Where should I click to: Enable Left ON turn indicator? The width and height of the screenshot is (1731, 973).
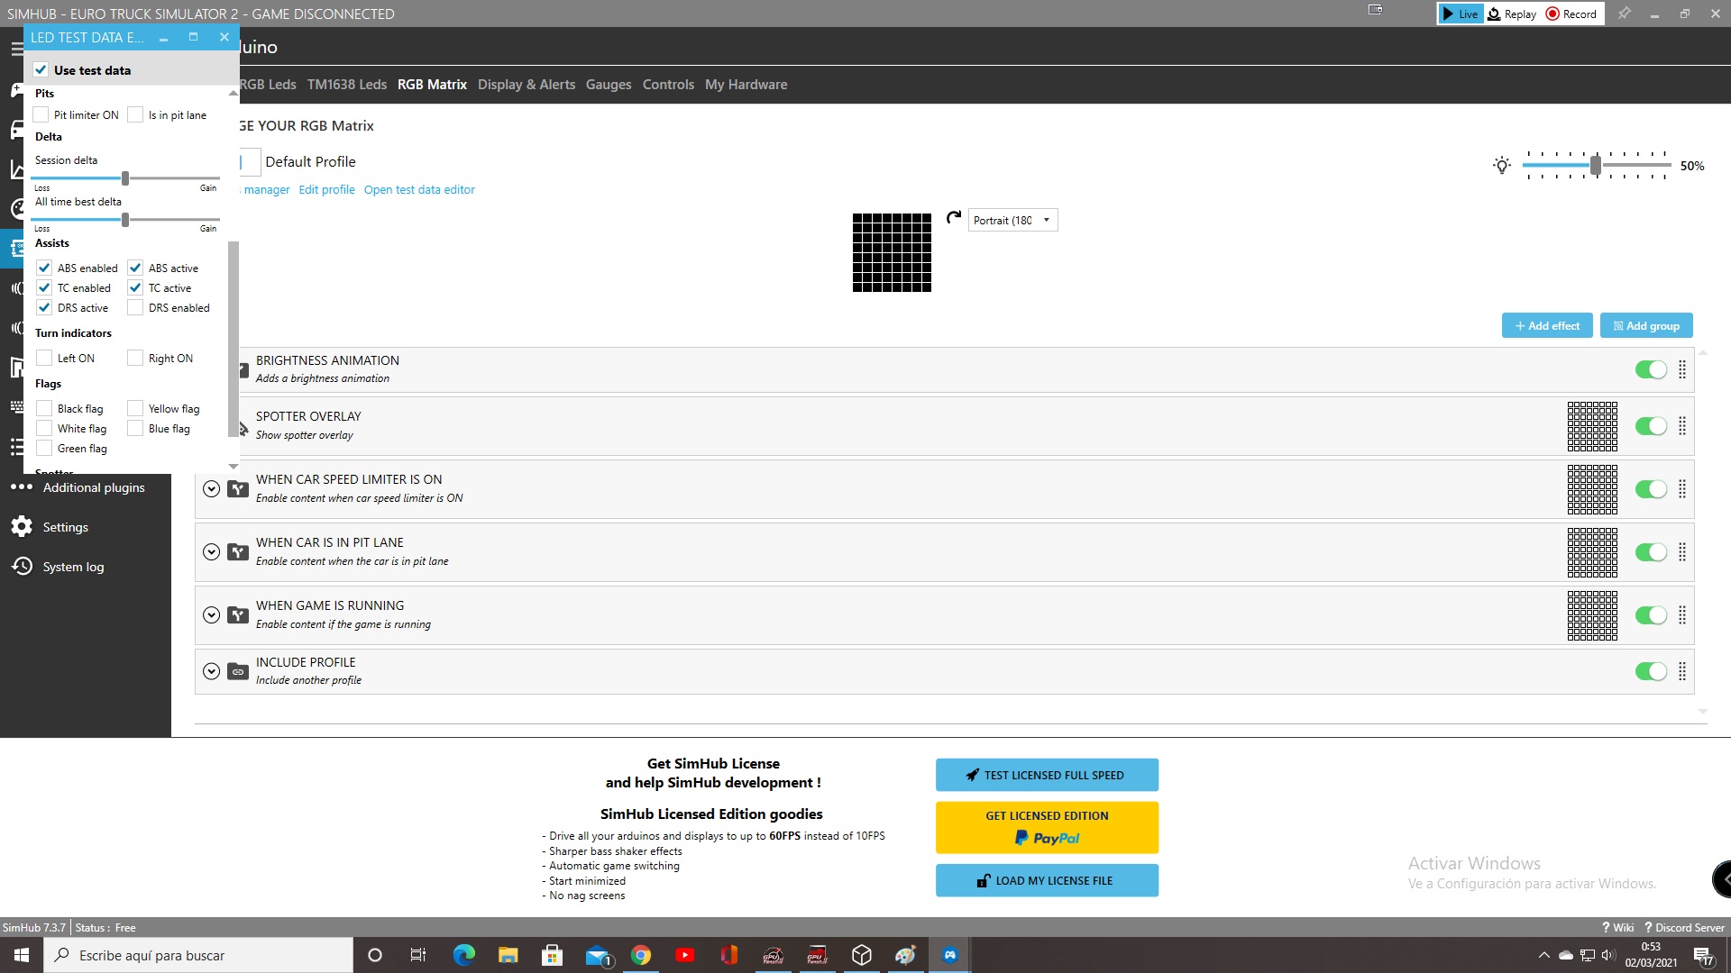pyautogui.click(x=44, y=358)
